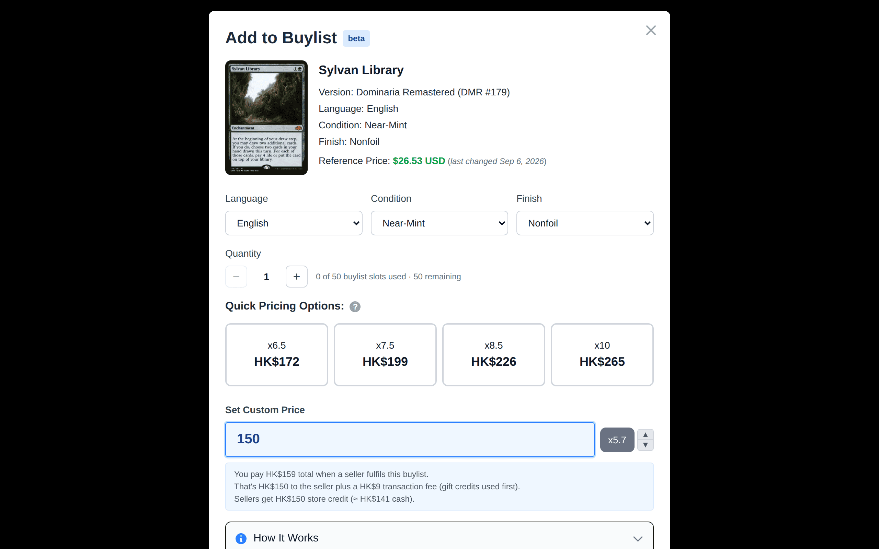Click the You pay HK$159 total line
879x549 pixels.
331,474
